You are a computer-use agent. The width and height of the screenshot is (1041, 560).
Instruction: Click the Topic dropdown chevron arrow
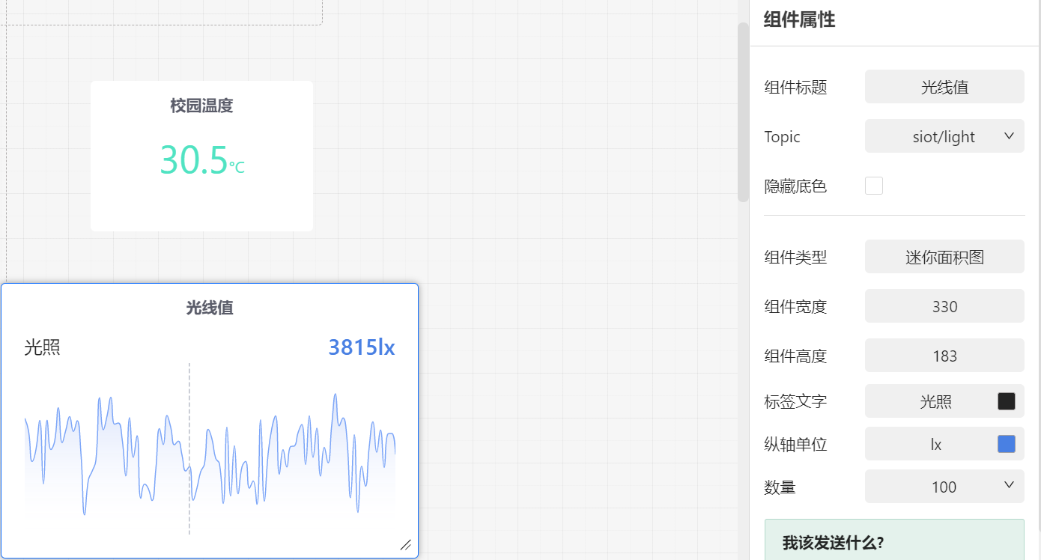[1008, 136]
